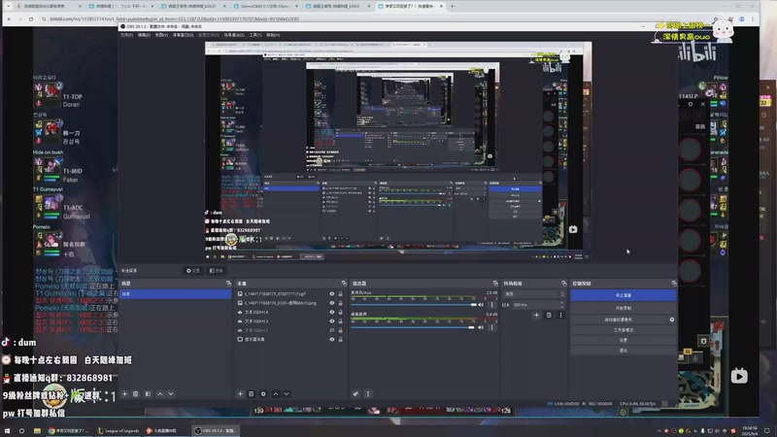The image size is (777, 437).
Task: Open a new browser tab with plus
Action: [x=452, y=6]
